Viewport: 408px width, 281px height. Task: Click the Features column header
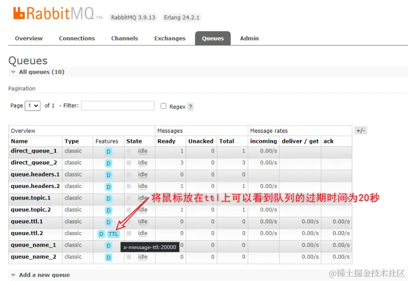107,141
